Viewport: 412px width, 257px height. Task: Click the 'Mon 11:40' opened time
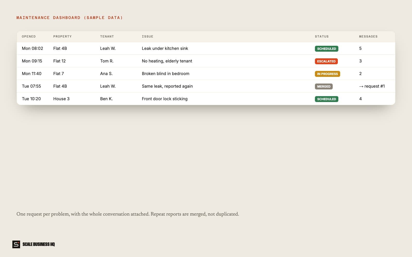[x=32, y=74]
